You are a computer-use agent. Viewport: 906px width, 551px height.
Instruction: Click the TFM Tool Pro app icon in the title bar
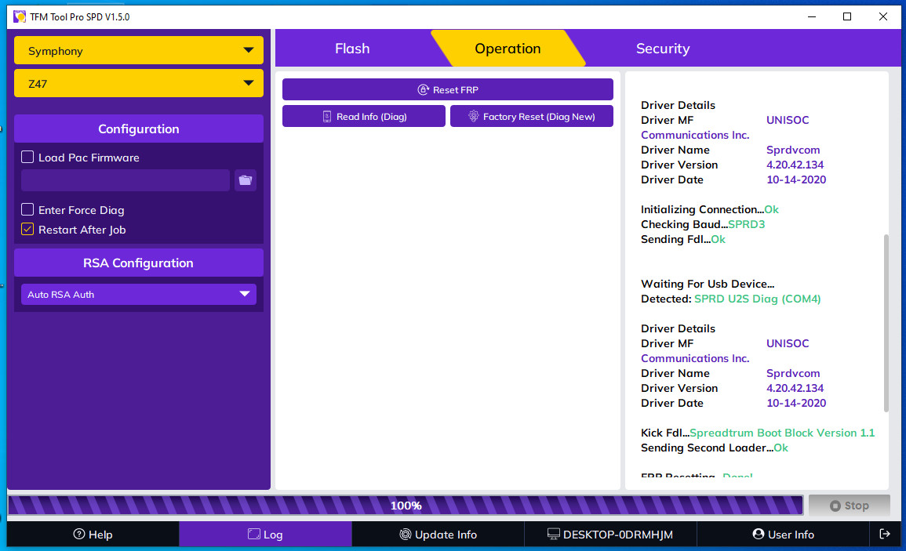click(20, 16)
